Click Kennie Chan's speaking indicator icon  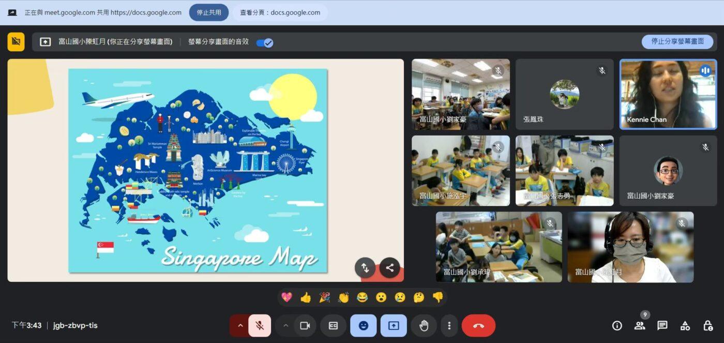coord(705,70)
